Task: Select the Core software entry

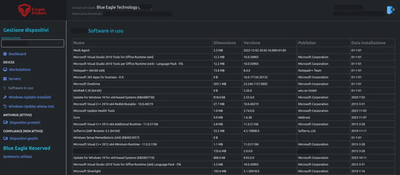Action: coord(76,118)
